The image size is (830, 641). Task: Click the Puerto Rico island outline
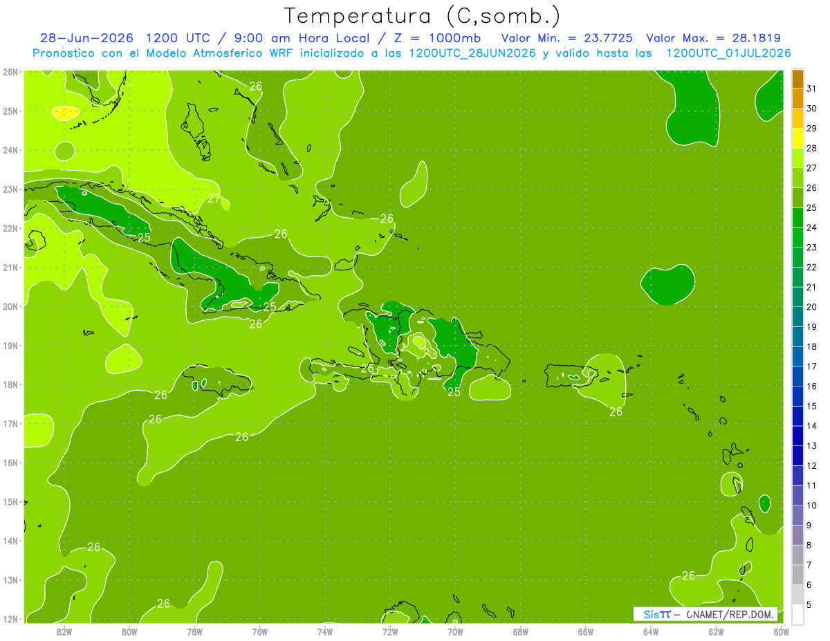tap(571, 376)
